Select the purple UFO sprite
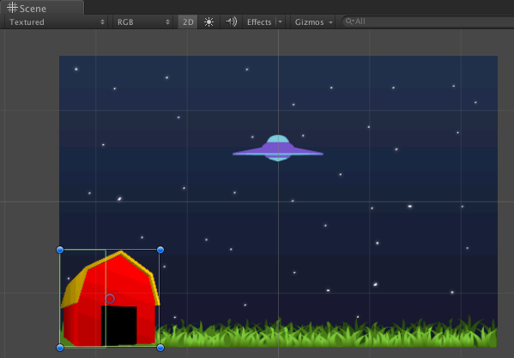Viewport: 514px width, 358px height. click(x=278, y=149)
